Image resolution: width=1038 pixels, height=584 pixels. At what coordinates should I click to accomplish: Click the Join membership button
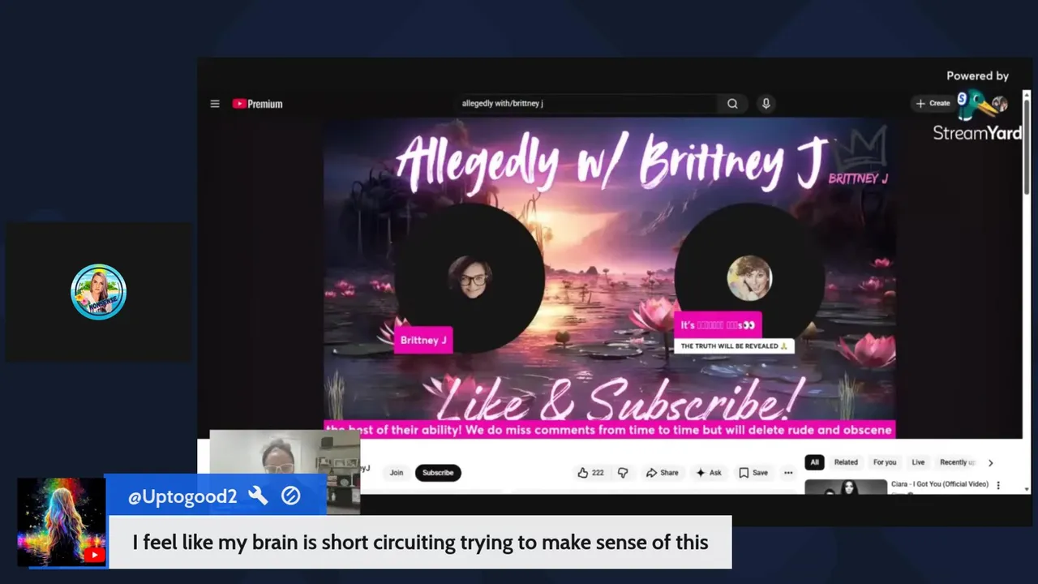point(397,473)
